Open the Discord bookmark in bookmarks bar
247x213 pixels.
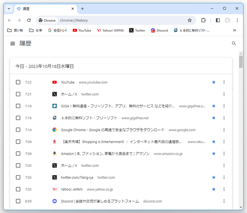[x=159, y=30]
